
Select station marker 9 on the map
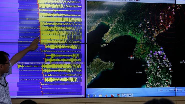[x=160, y=54]
